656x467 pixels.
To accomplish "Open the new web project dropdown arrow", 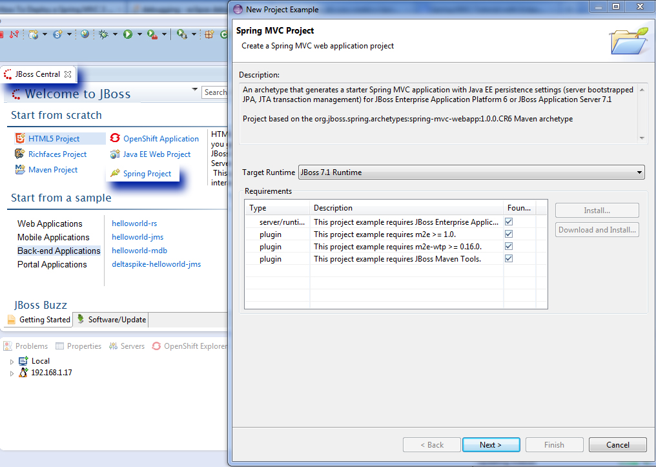I will [x=45, y=34].
